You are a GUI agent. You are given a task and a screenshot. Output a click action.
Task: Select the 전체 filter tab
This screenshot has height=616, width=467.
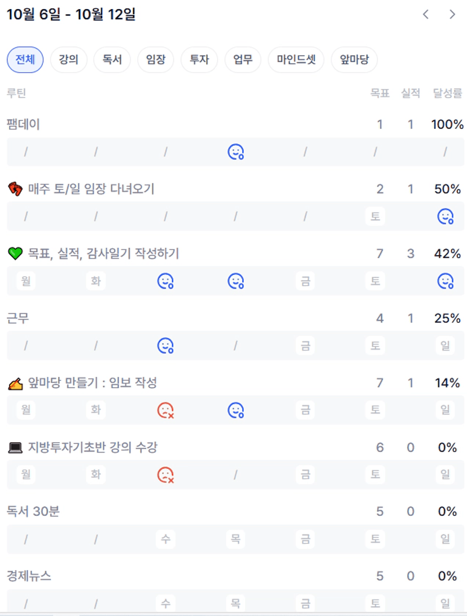pos(25,59)
